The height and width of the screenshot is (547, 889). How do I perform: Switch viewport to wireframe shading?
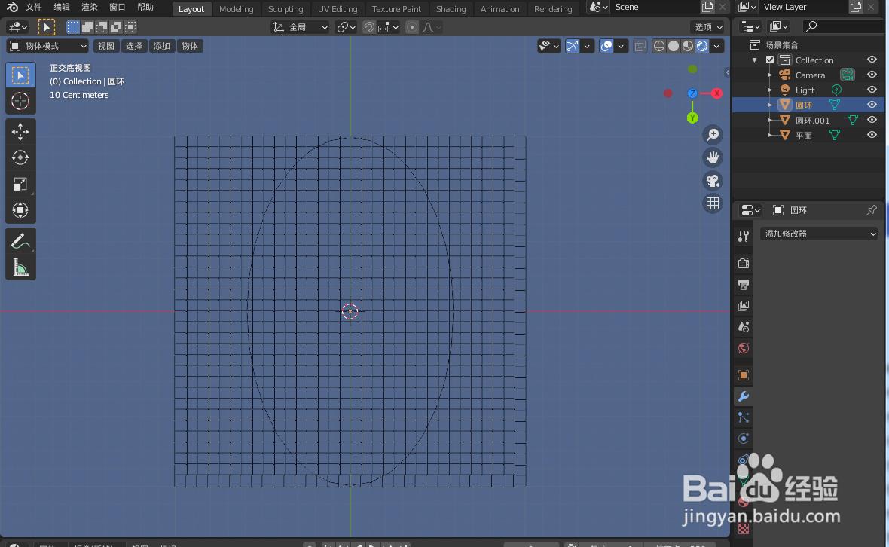658,46
